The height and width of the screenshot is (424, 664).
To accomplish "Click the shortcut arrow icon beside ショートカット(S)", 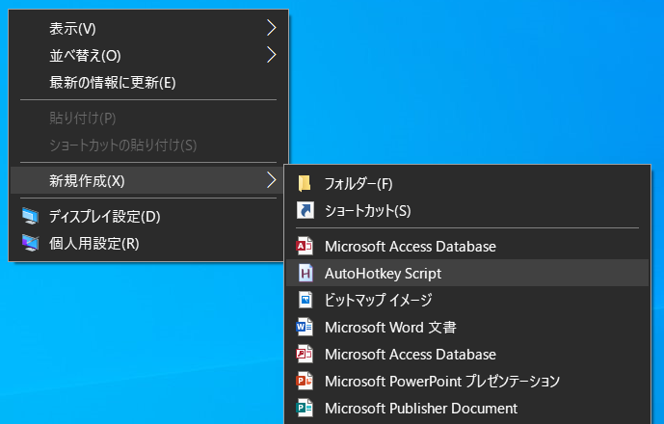I will click(305, 210).
